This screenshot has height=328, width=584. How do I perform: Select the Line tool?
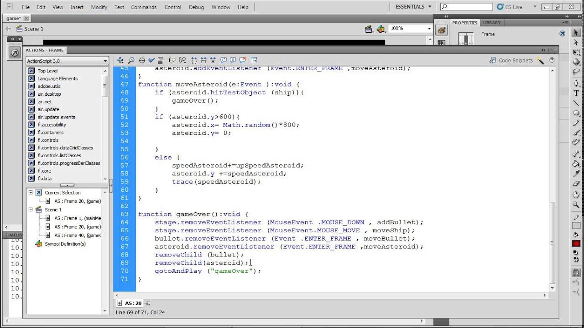pyautogui.click(x=576, y=103)
